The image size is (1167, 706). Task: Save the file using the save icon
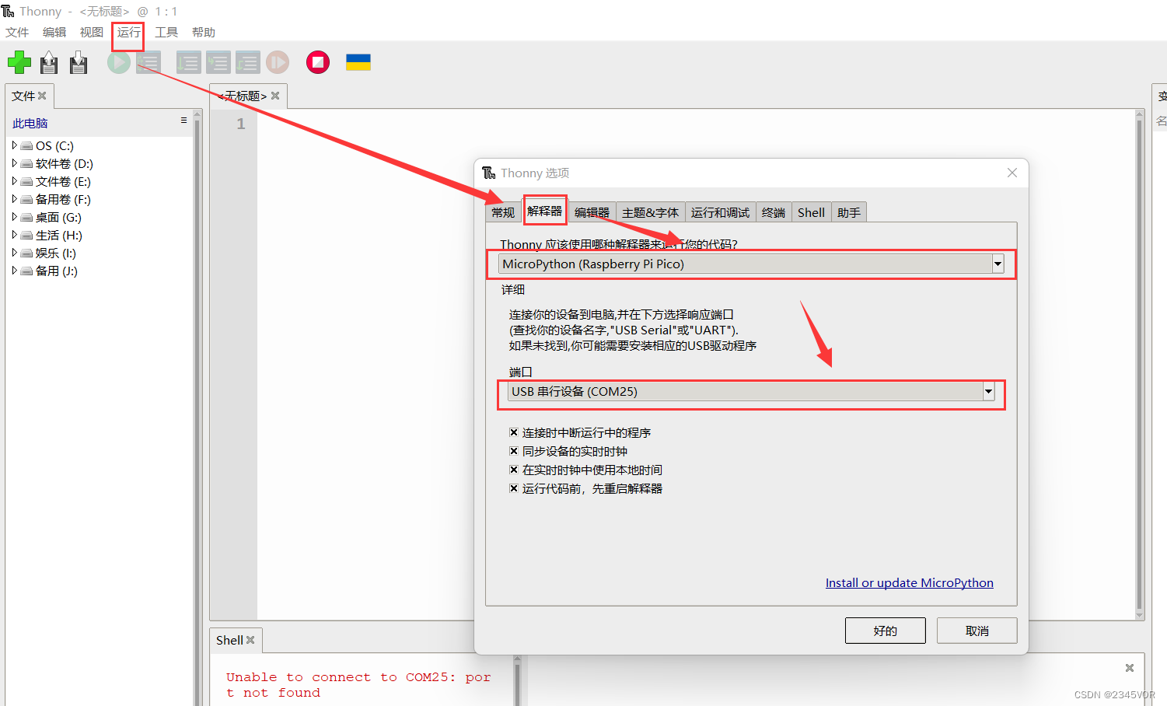[x=79, y=62]
